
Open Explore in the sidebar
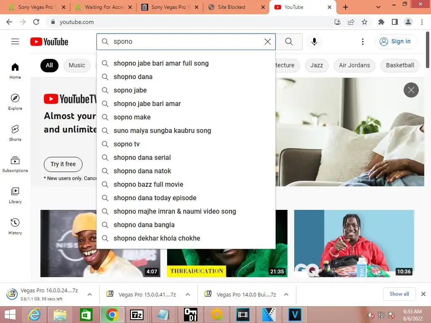click(15, 102)
